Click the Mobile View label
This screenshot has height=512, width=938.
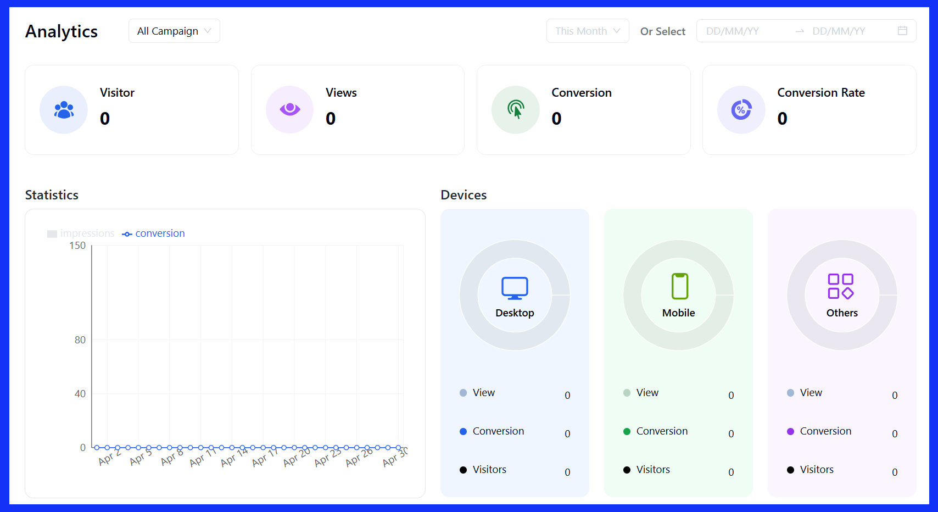point(647,393)
